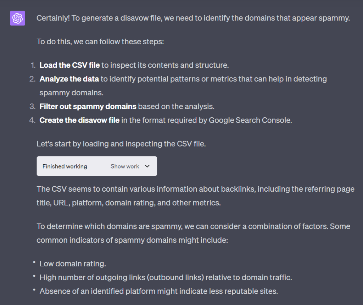
Task: Click 'Let's start by loading and inspecting' line
Action: point(121,144)
